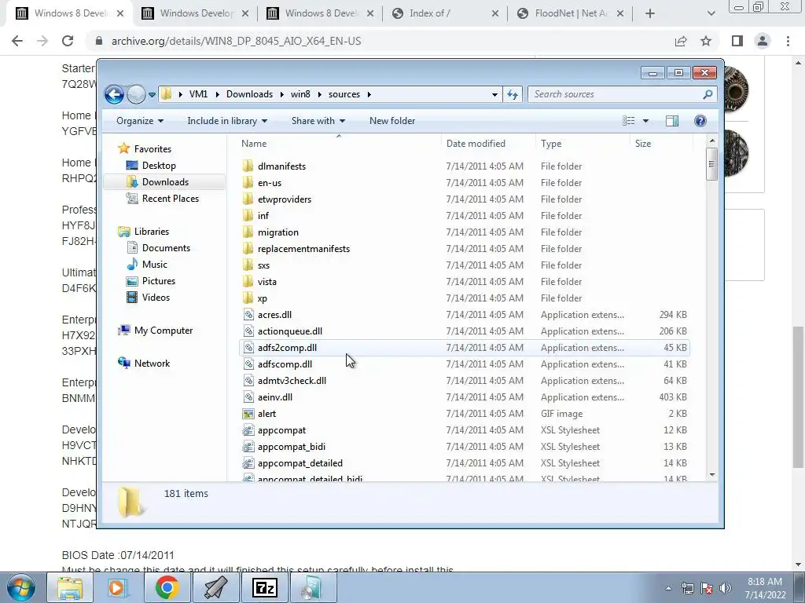Click the search magnifier icon in the Explorer window
This screenshot has width=805, height=603.
click(708, 94)
